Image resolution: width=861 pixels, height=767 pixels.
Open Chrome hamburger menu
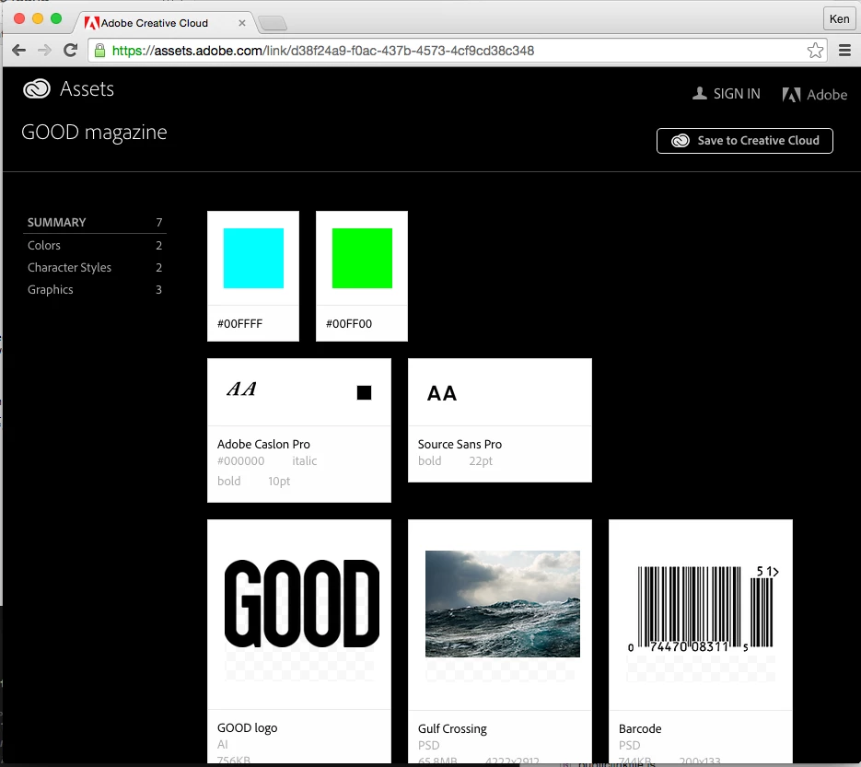[845, 51]
